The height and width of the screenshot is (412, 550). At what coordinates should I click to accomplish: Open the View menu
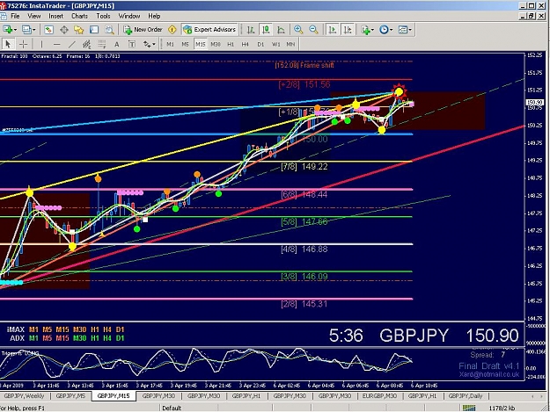click(x=34, y=16)
